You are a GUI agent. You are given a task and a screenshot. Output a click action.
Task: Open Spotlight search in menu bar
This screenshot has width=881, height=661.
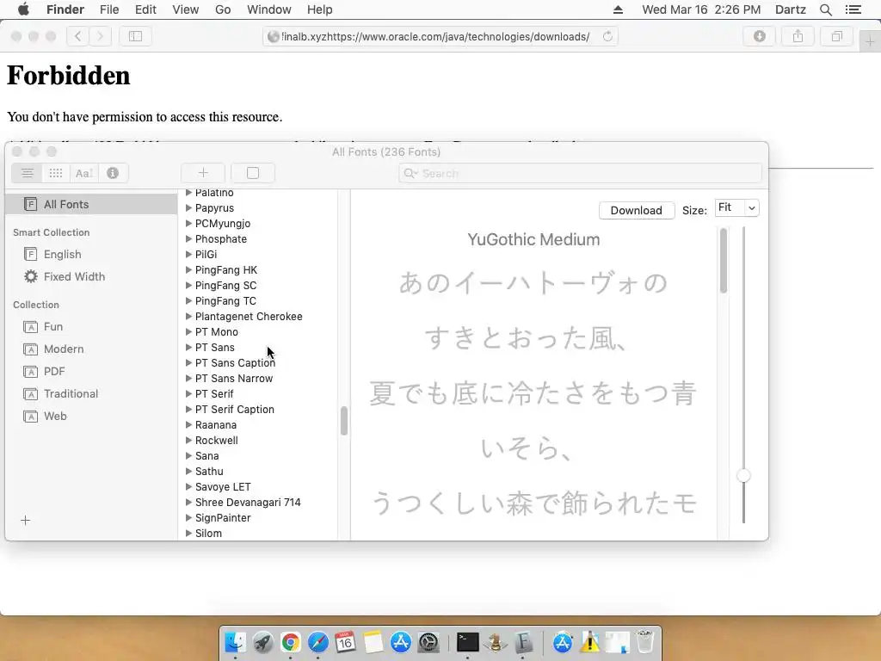click(826, 9)
